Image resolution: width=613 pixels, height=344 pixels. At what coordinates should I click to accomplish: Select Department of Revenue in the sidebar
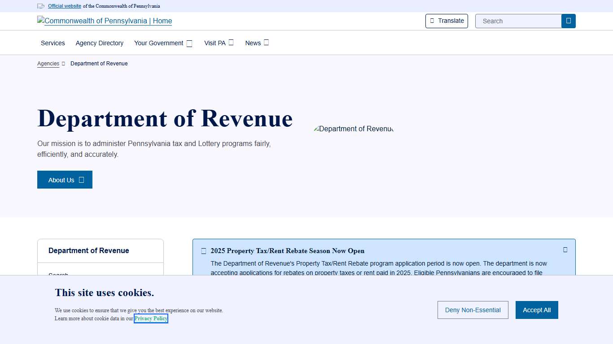point(88,250)
